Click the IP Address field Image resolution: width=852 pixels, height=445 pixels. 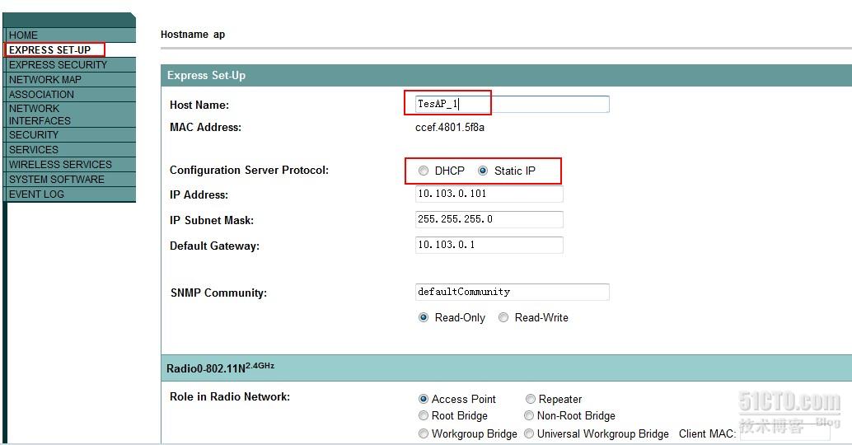(x=489, y=194)
